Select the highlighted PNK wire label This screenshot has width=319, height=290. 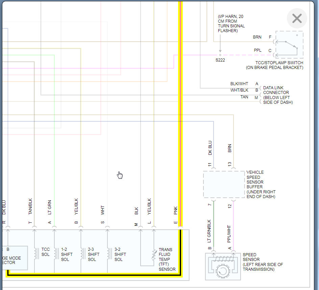click(176, 211)
